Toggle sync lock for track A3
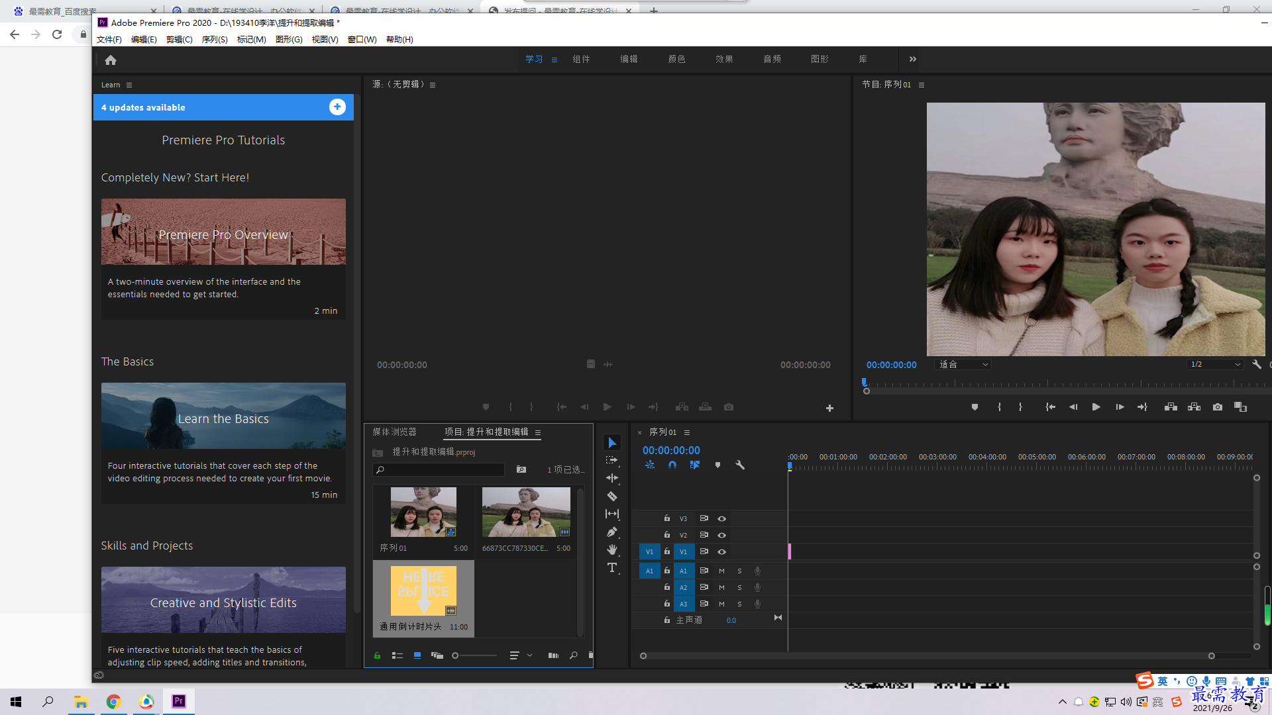 (704, 604)
